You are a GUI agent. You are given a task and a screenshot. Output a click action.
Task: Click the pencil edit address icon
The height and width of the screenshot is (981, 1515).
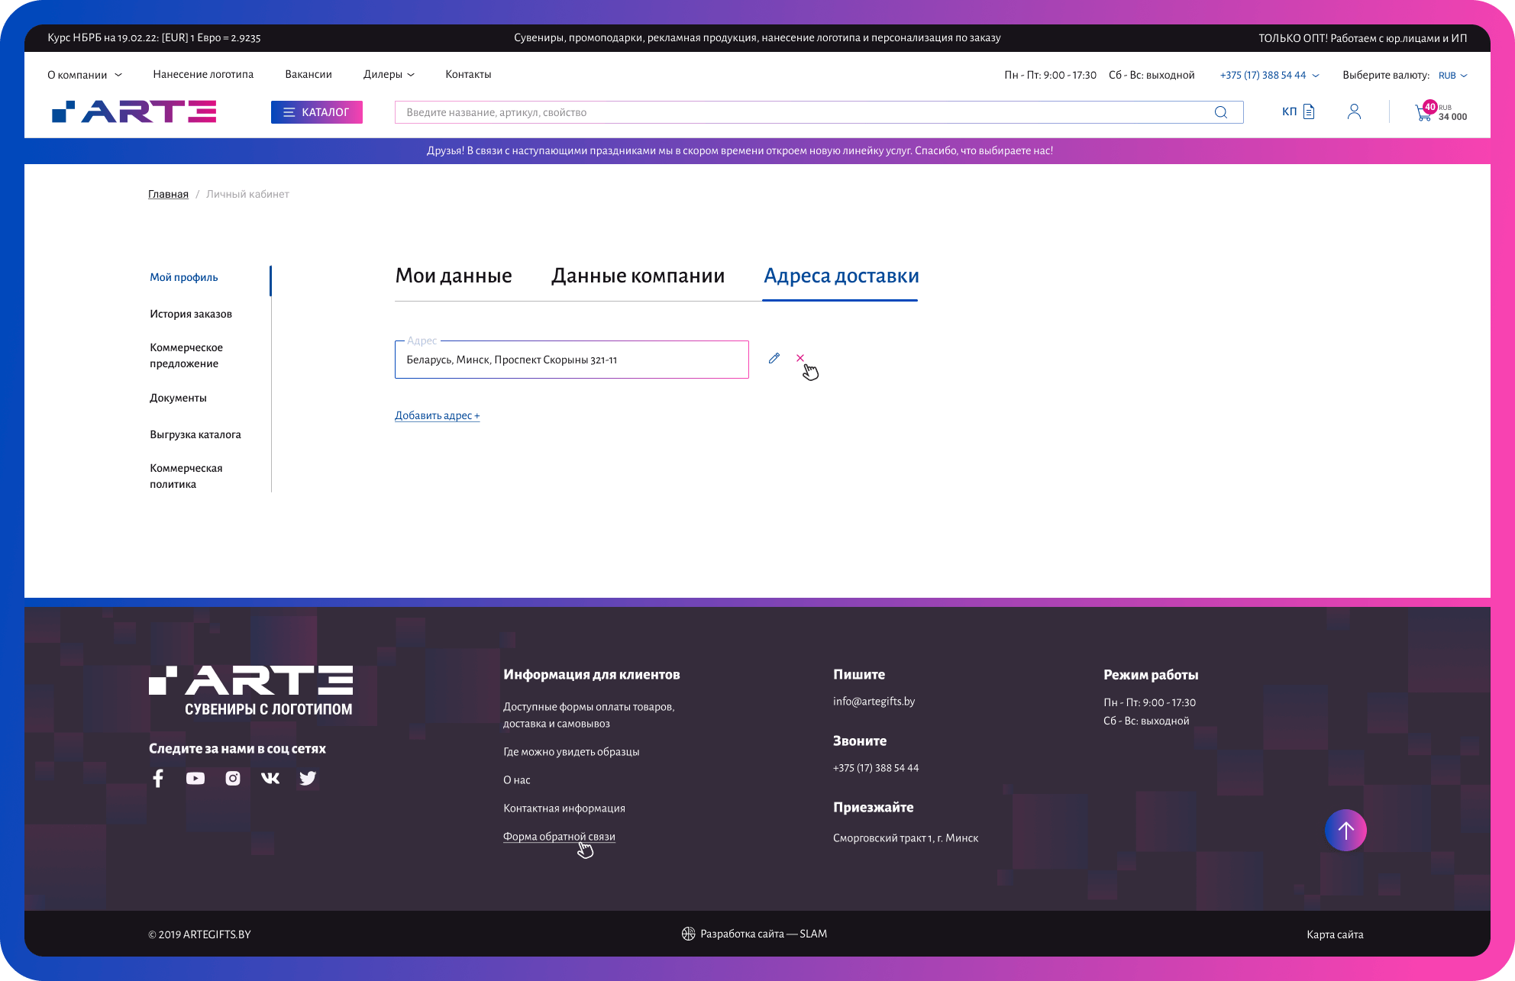click(x=774, y=358)
